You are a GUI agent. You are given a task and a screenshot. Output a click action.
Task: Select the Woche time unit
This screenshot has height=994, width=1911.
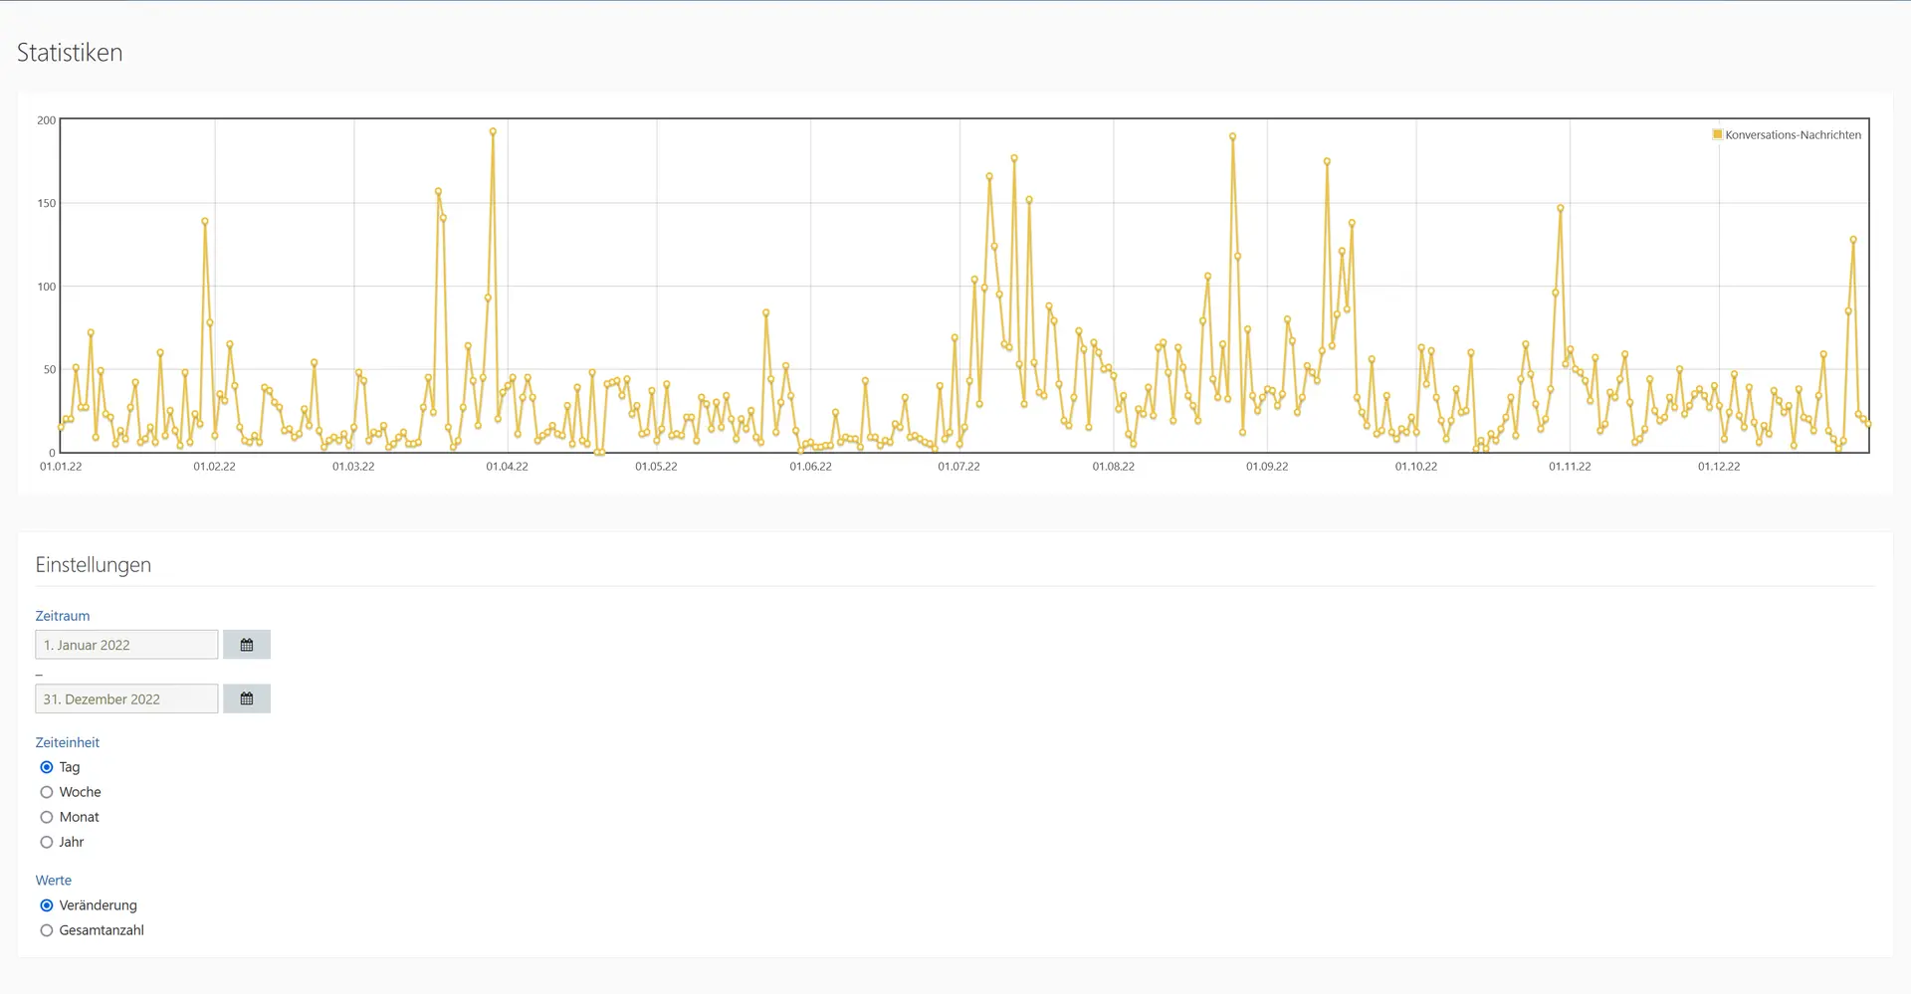[x=47, y=792]
